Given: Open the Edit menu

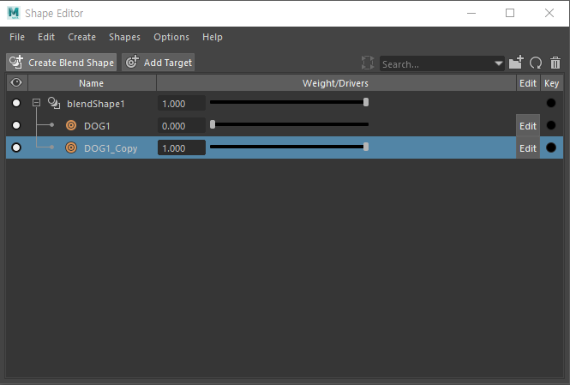Looking at the screenshot, I should pos(46,37).
